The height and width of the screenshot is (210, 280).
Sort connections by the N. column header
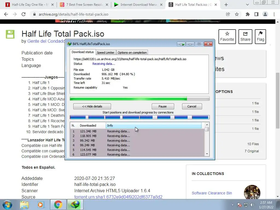pyautogui.click(x=74, y=126)
